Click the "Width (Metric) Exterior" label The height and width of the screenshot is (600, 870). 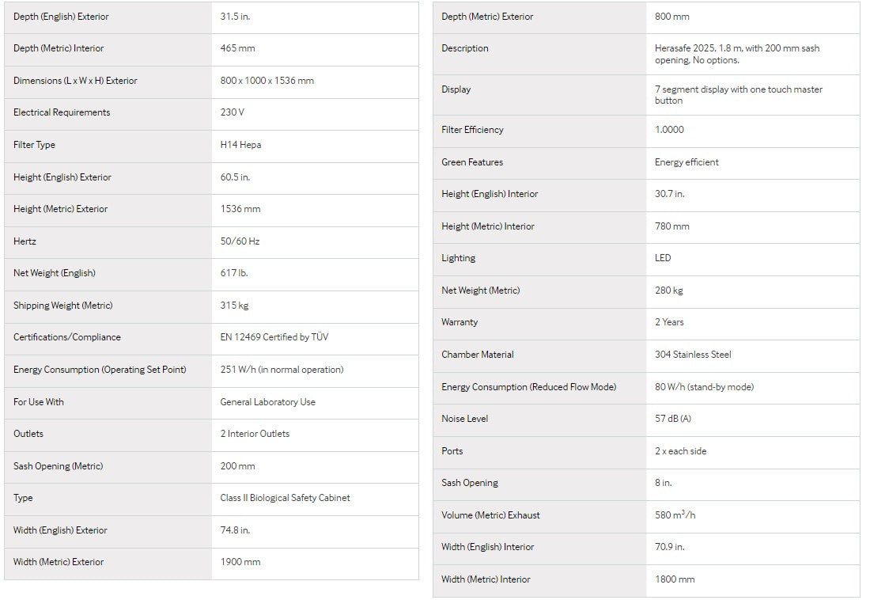[x=59, y=562]
